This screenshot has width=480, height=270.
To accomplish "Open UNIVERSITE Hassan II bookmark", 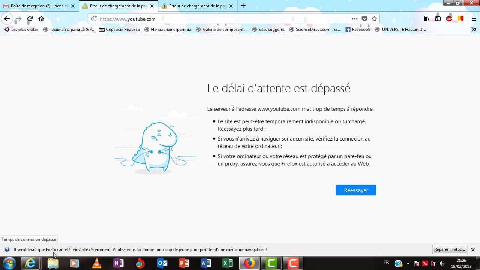I will (400, 29).
